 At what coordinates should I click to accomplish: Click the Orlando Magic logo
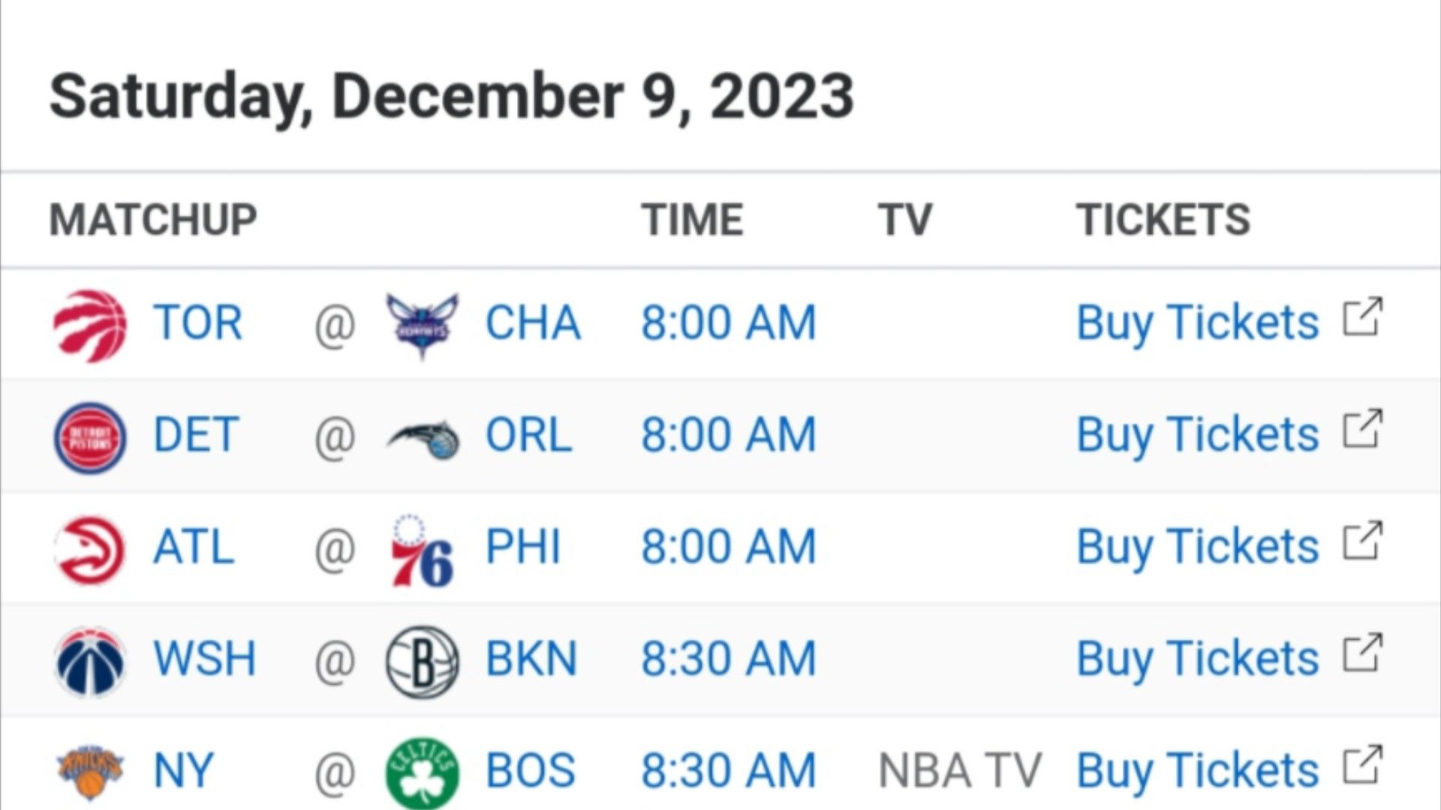[x=423, y=438]
